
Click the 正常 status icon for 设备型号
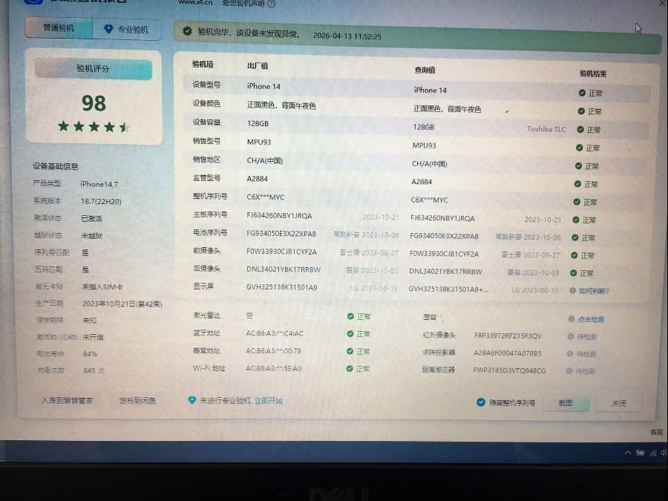(582, 93)
